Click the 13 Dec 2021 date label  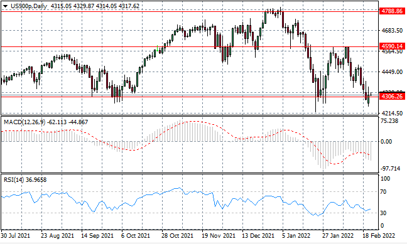pos(258,236)
